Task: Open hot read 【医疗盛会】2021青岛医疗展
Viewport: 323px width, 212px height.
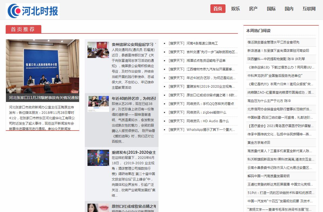Action: pyautogui.click(x=281, y=126)
